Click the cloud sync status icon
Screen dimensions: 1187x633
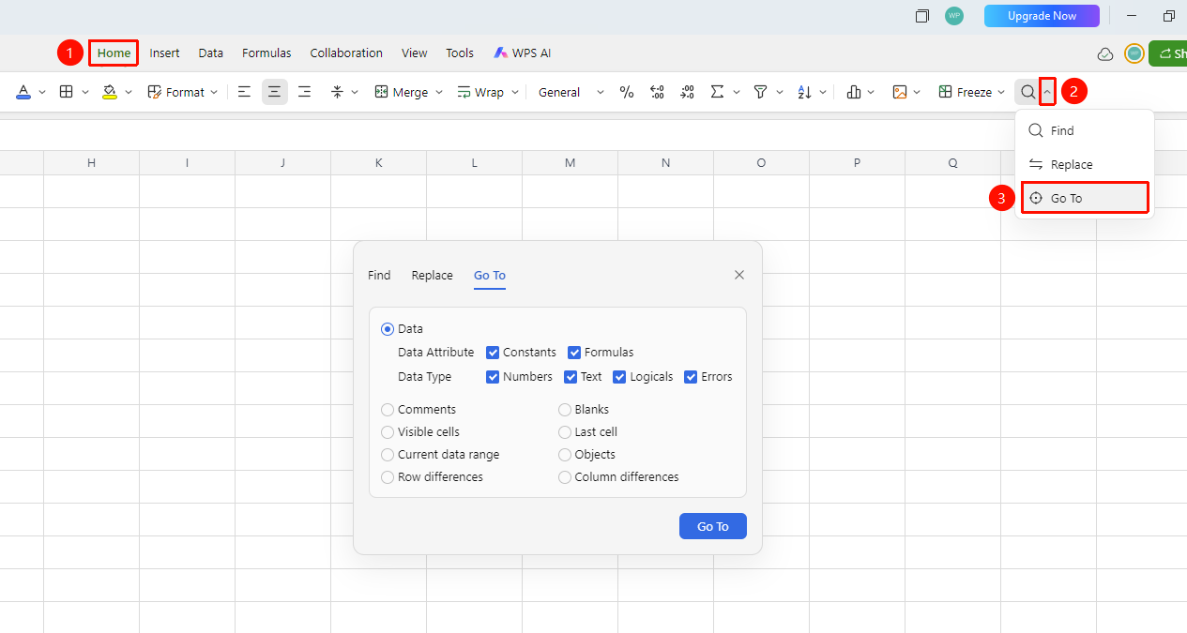pos(1105,53)
